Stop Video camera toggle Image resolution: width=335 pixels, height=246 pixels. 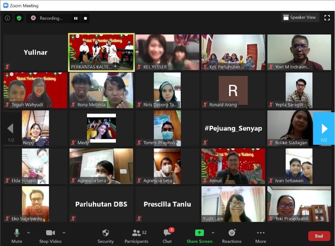coord(49,236)
